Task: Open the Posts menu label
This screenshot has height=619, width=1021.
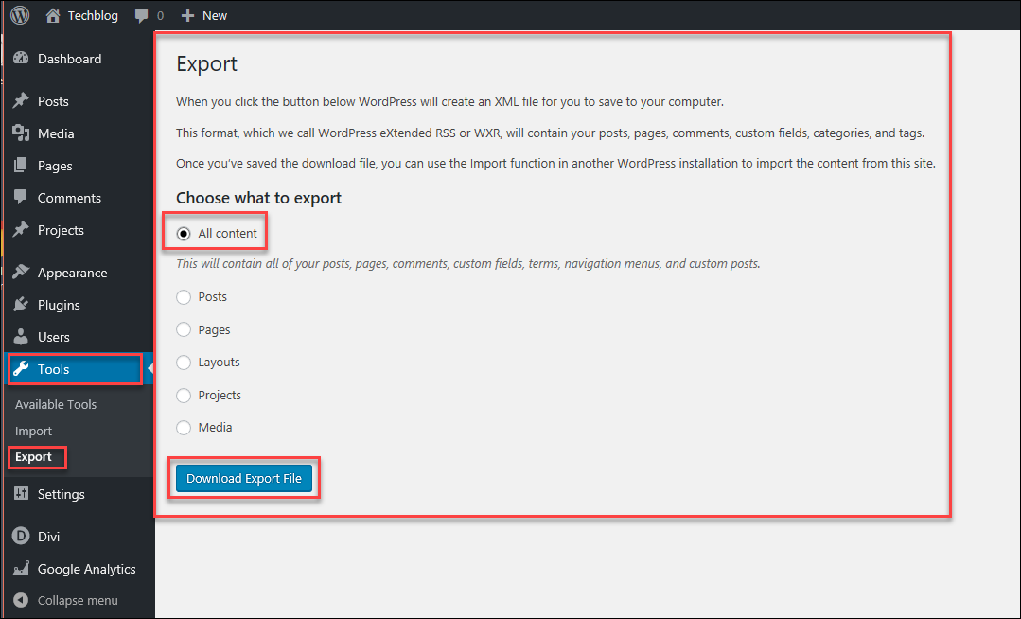Action: (53, 101)
